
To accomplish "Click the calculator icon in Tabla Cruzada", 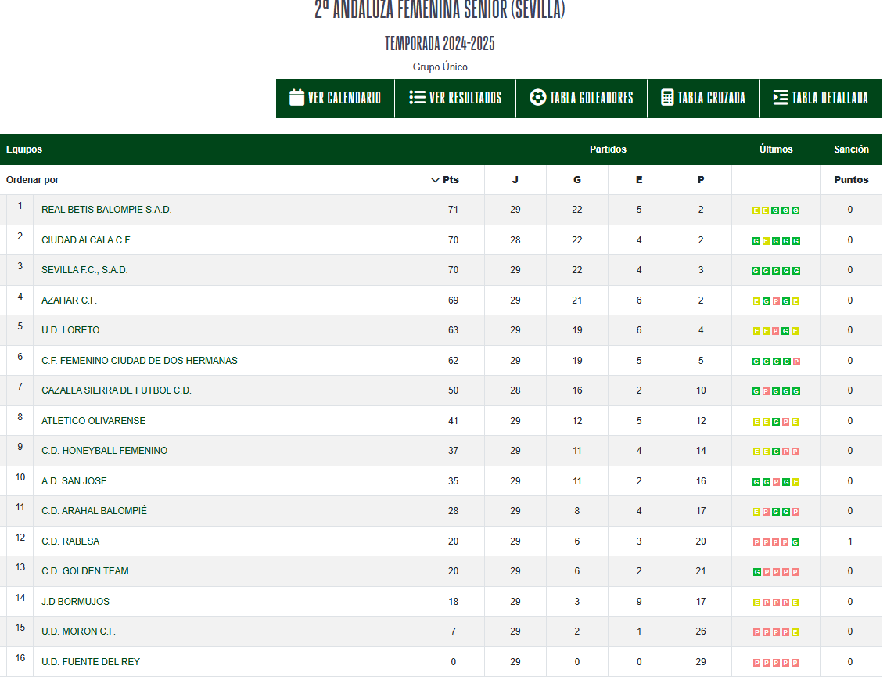I will click(x=667, y=97).
